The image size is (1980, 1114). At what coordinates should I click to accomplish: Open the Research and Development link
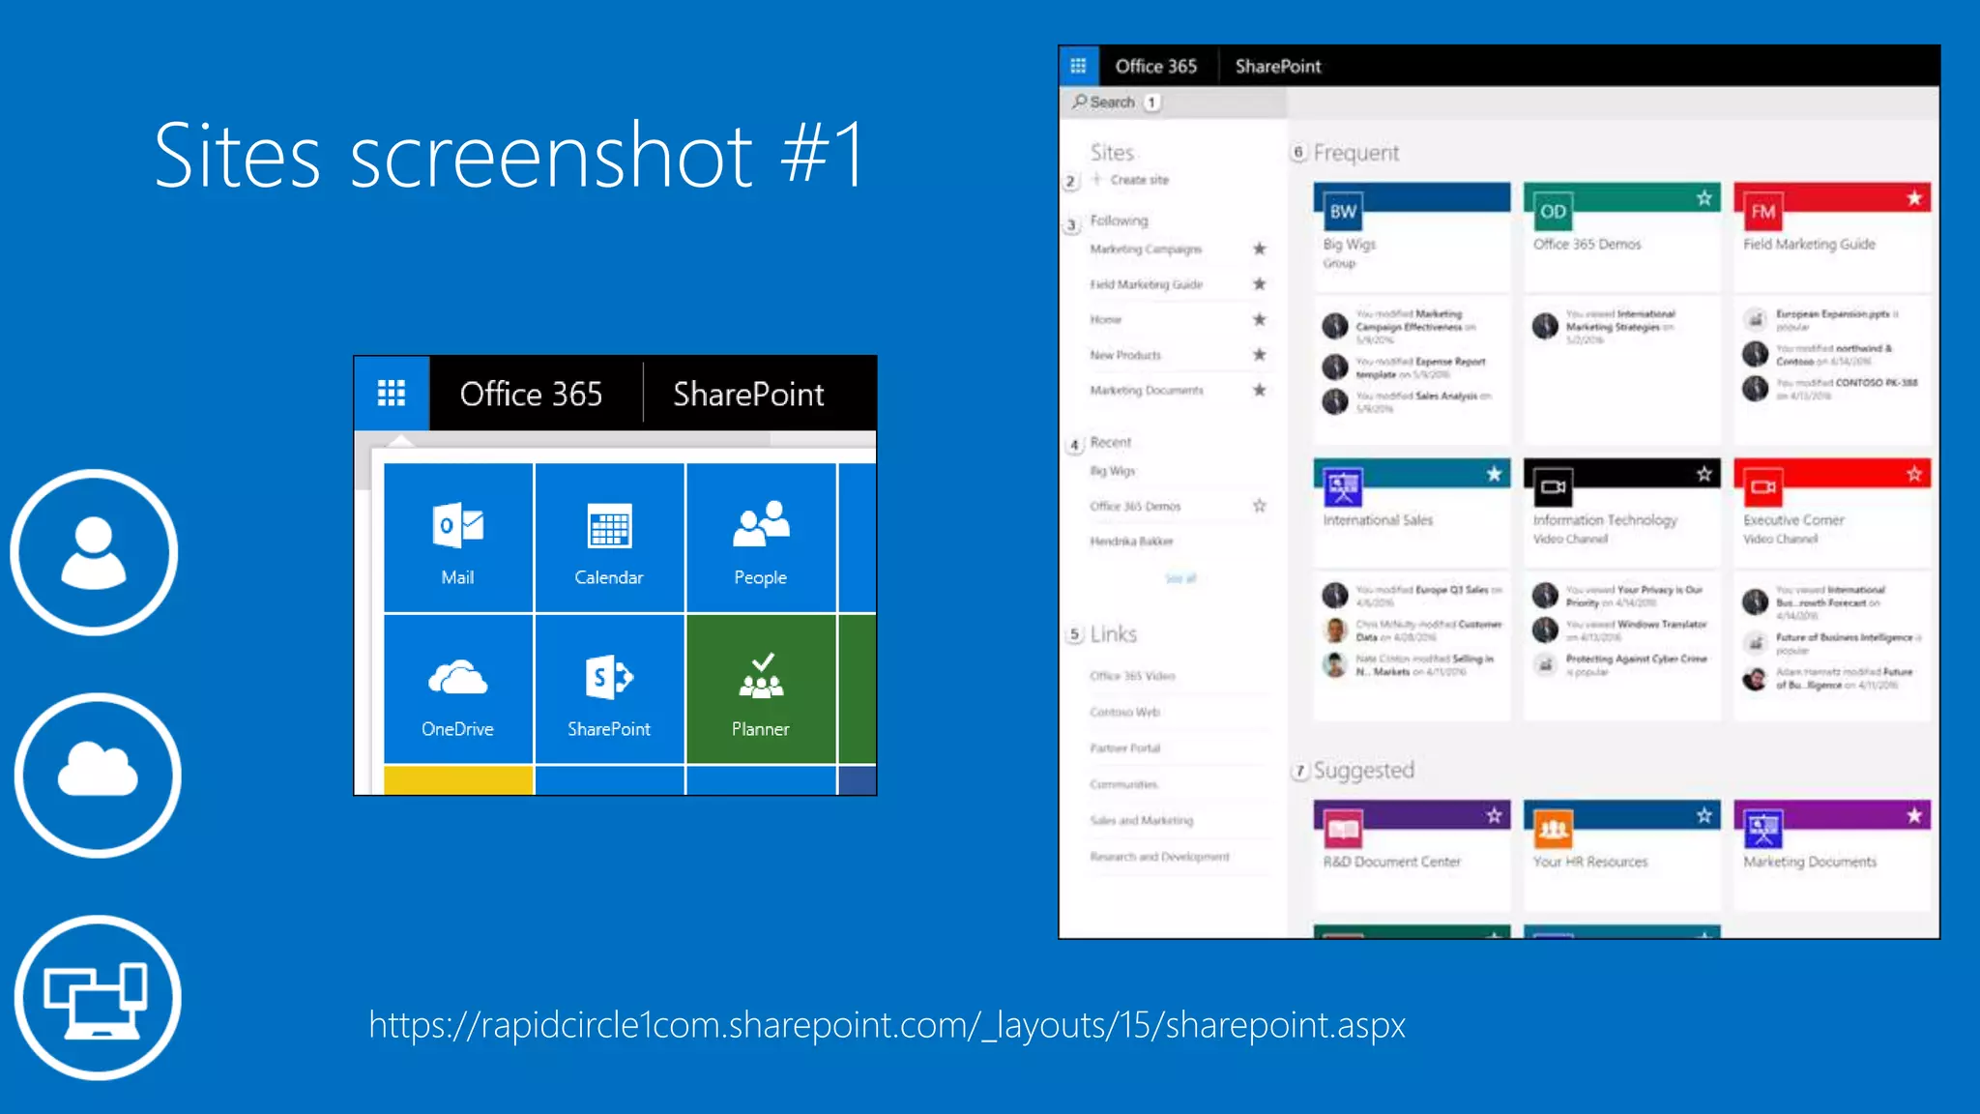click(x=1159, y=857)
